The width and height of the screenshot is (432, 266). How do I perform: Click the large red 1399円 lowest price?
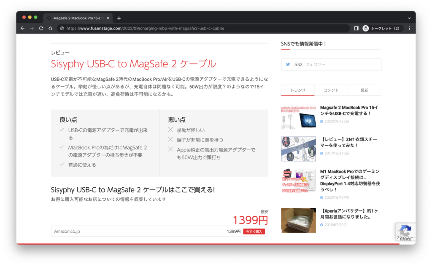click(250, 220)
